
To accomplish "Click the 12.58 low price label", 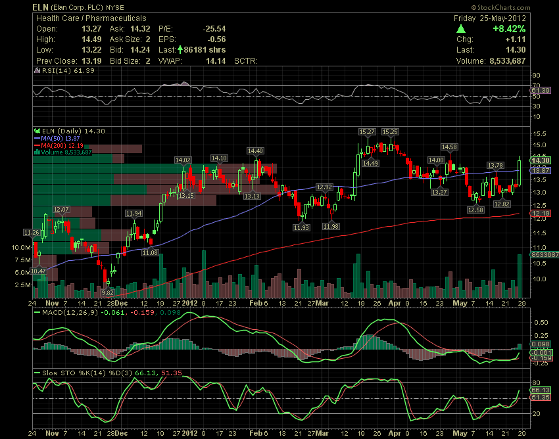I will [x=475, y=210].
